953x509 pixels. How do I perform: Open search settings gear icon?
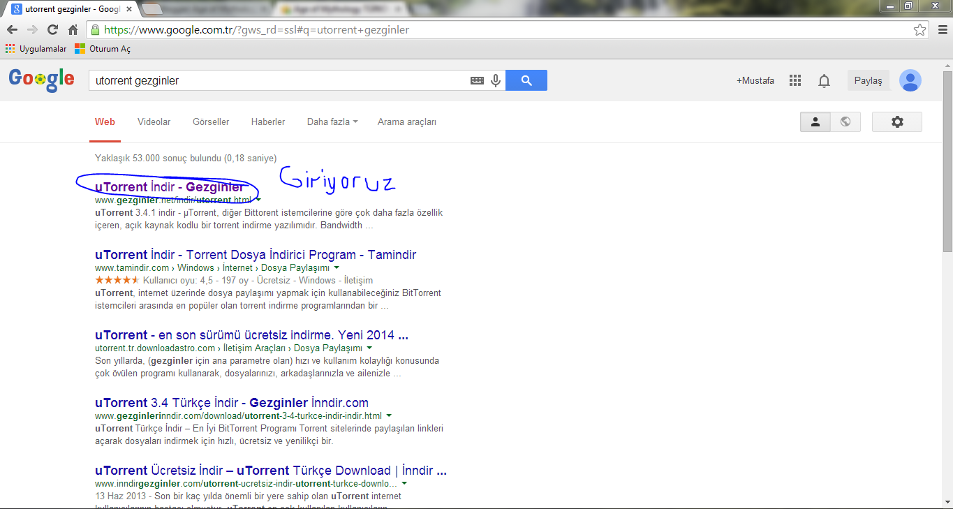pos(897,121)
